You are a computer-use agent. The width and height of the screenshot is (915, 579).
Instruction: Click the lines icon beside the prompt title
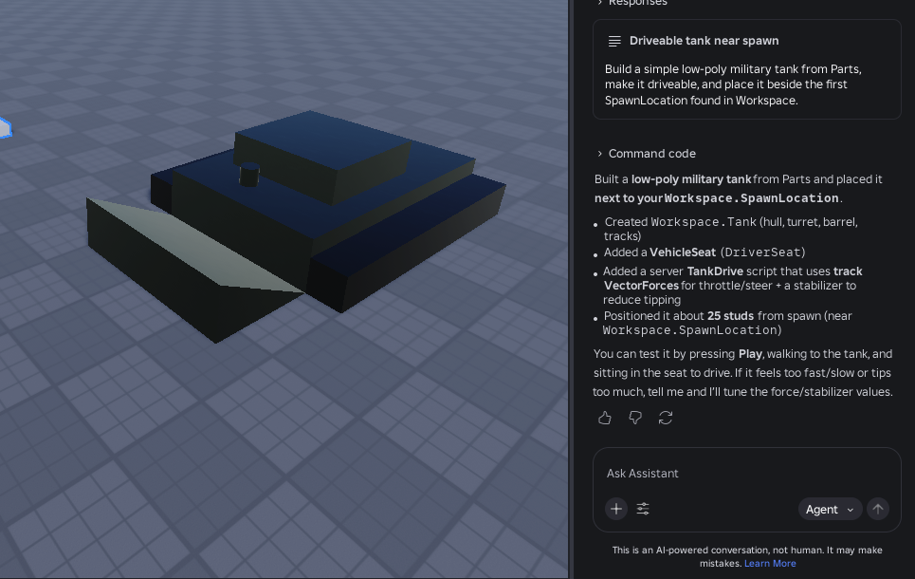614,41
